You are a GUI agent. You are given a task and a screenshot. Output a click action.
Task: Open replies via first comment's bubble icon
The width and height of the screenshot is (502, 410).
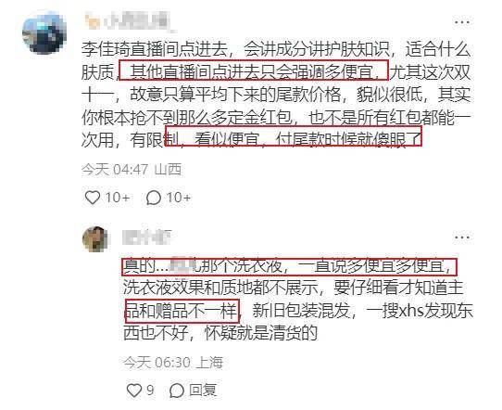[154, 198]
